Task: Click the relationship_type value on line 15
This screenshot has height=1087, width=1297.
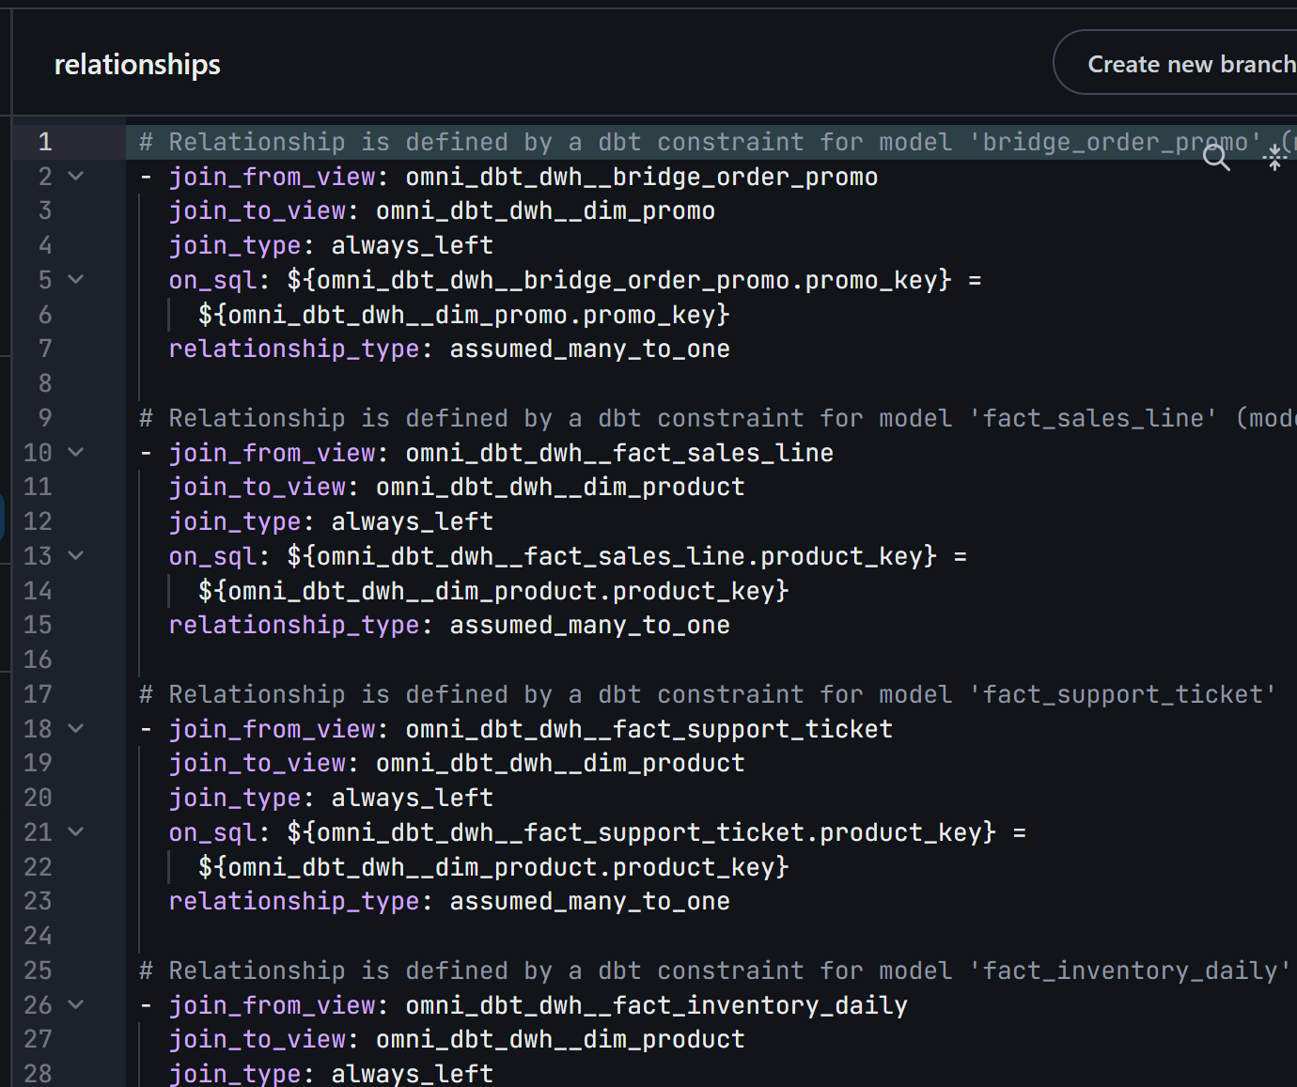Action: click(589, 626)
